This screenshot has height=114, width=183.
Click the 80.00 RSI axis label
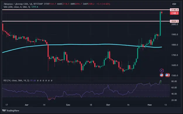[174, 81]
